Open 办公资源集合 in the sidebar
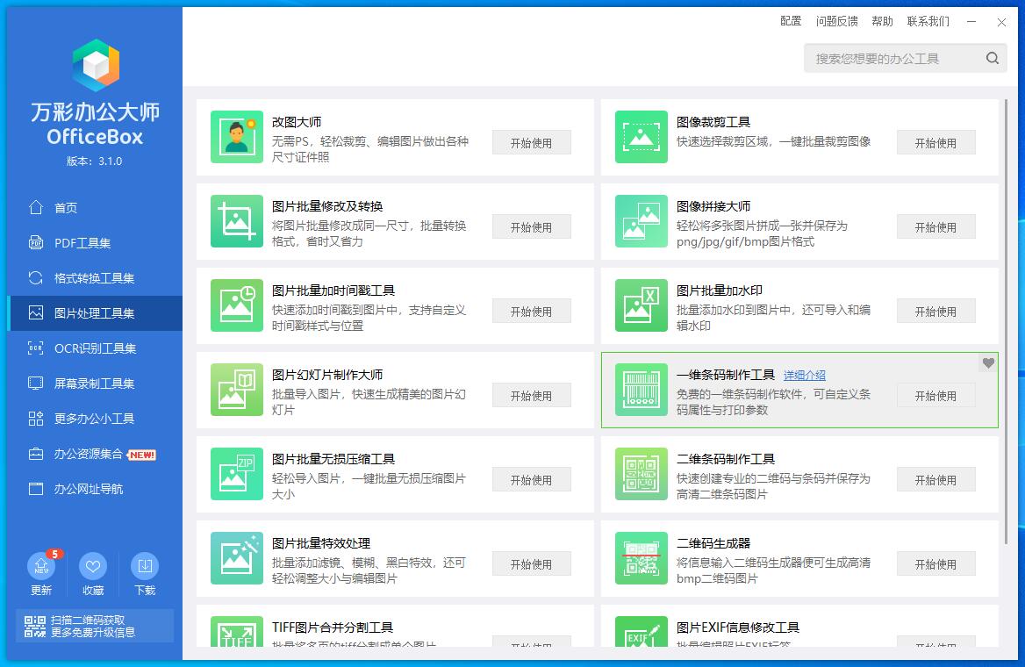This screenshot has width=1025, height=667. tap(95, 454)
